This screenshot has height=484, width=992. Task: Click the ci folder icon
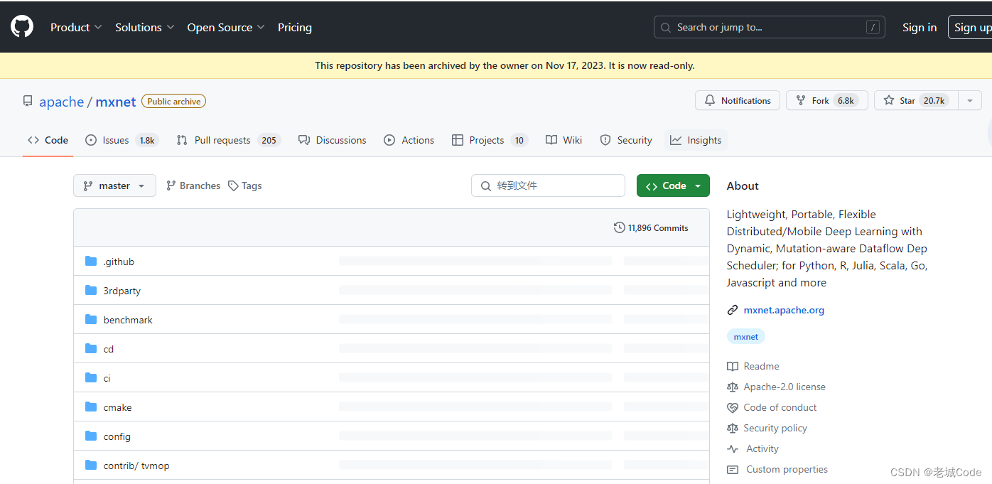(x=91, y=377)
